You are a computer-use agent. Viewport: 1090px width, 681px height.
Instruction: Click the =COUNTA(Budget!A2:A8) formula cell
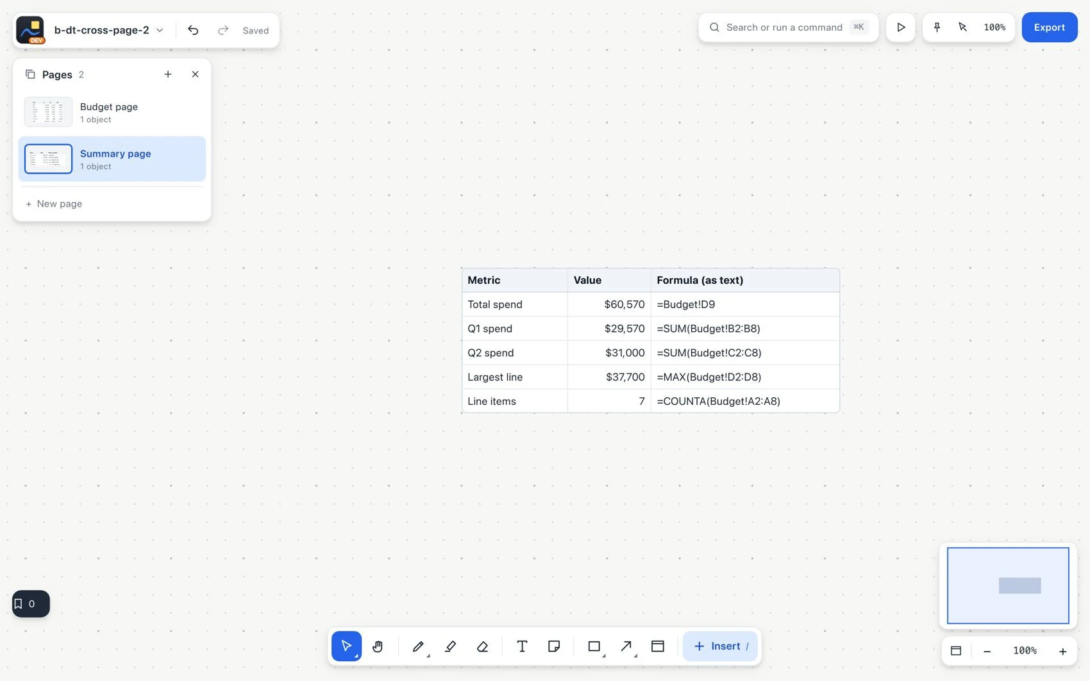[x=745, y=401]
